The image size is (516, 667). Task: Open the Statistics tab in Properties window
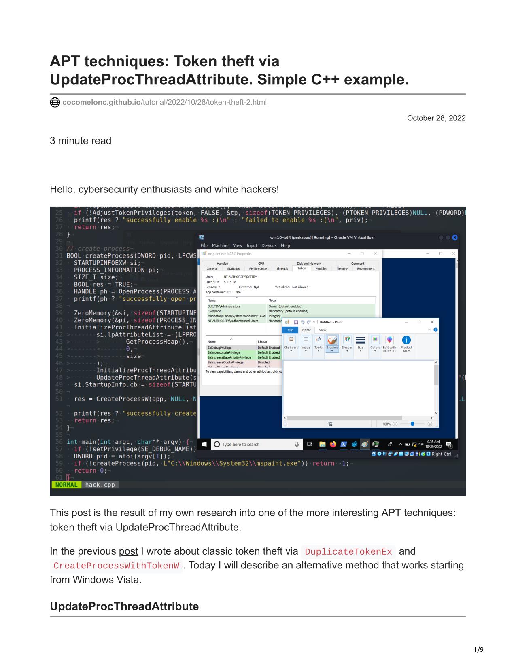pyautogui.click(x=233, y=268)
